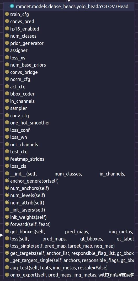Screen dimensions: 138x281
Task: Select the bbox_coder field
Action: (69, 94)
